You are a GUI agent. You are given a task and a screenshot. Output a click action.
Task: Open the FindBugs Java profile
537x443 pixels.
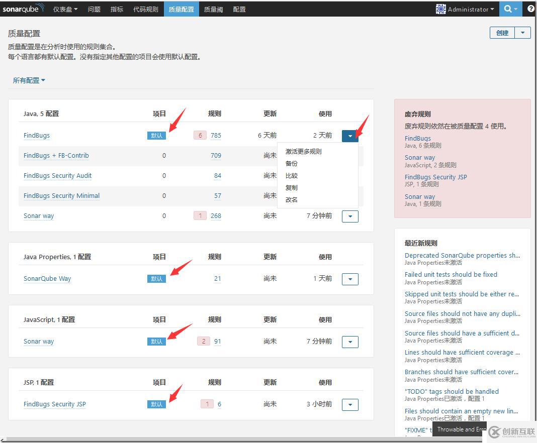click(x=37, y=136)
